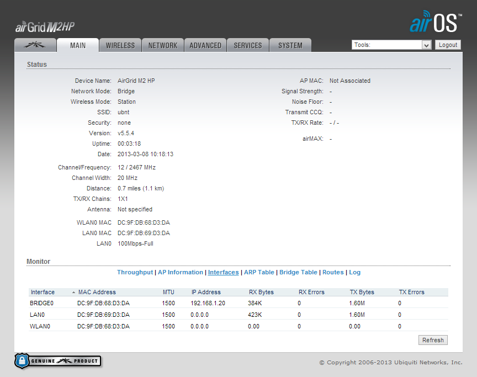The width and height of the screenshot is (477, 377).
Task: Select the LAN0 interface row
Action: click(238, 315)
